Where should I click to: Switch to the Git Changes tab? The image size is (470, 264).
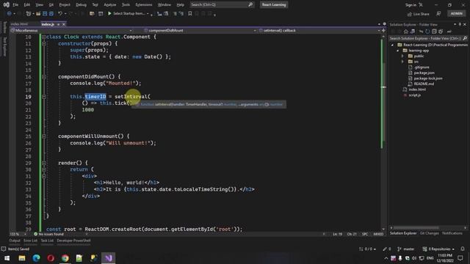tap(429, 233)
